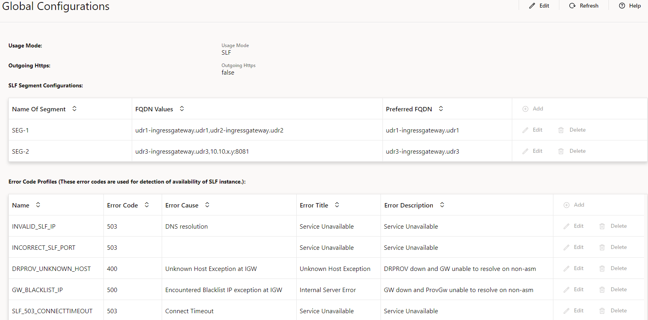
Task: Click the trash icon for SEG-2 row
Action: [561, 151]
